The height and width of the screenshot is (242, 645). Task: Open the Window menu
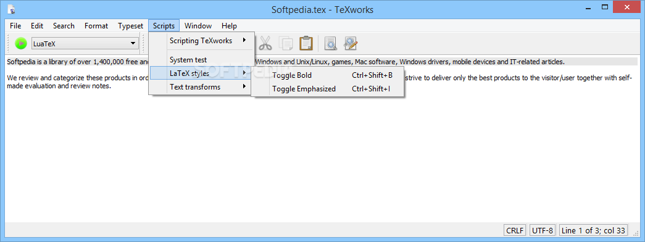tap(198, 25)
